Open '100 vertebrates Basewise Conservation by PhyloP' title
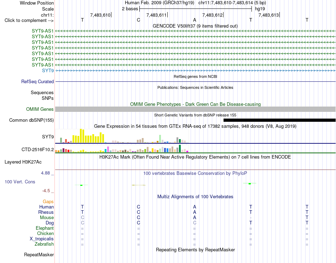The height and width of the screenshot is (263, 336). (195, 173)
